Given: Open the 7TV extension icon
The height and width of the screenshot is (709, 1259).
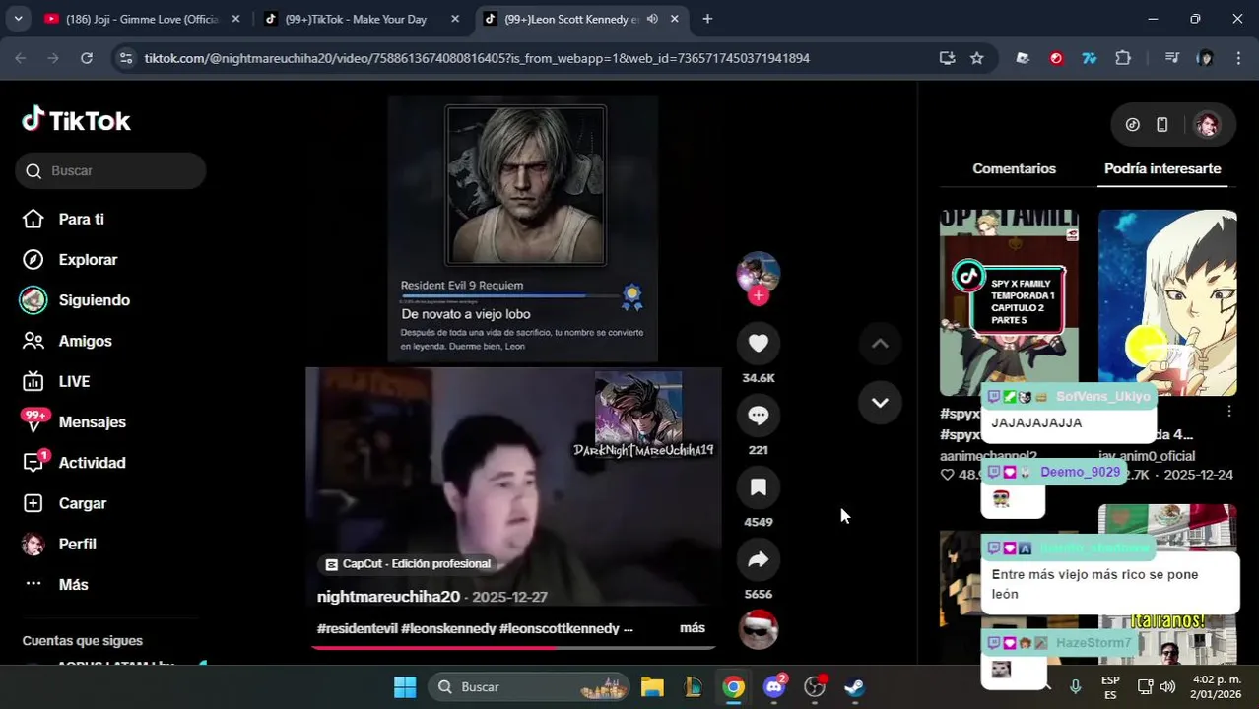Looking at the screenshot, I should [1090, 58].
